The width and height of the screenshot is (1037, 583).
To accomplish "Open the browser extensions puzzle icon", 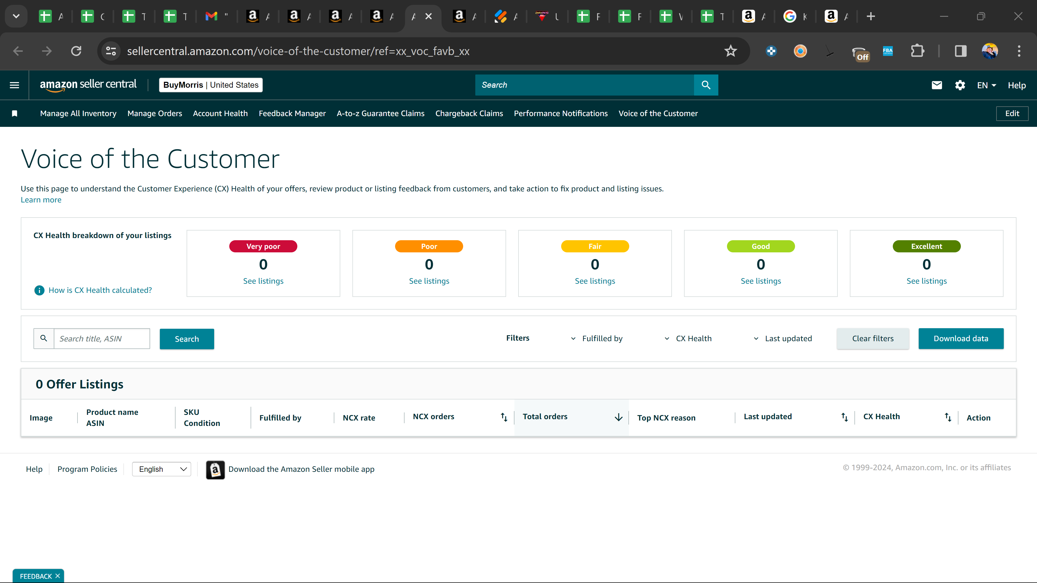I will click(917, 51).
